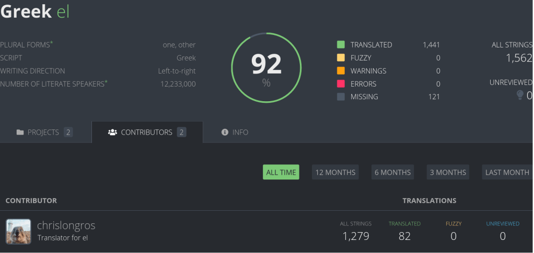Screen dimensions: 534x253
Task: Open chrislongros contributor profile link
Action: (66, 226)
